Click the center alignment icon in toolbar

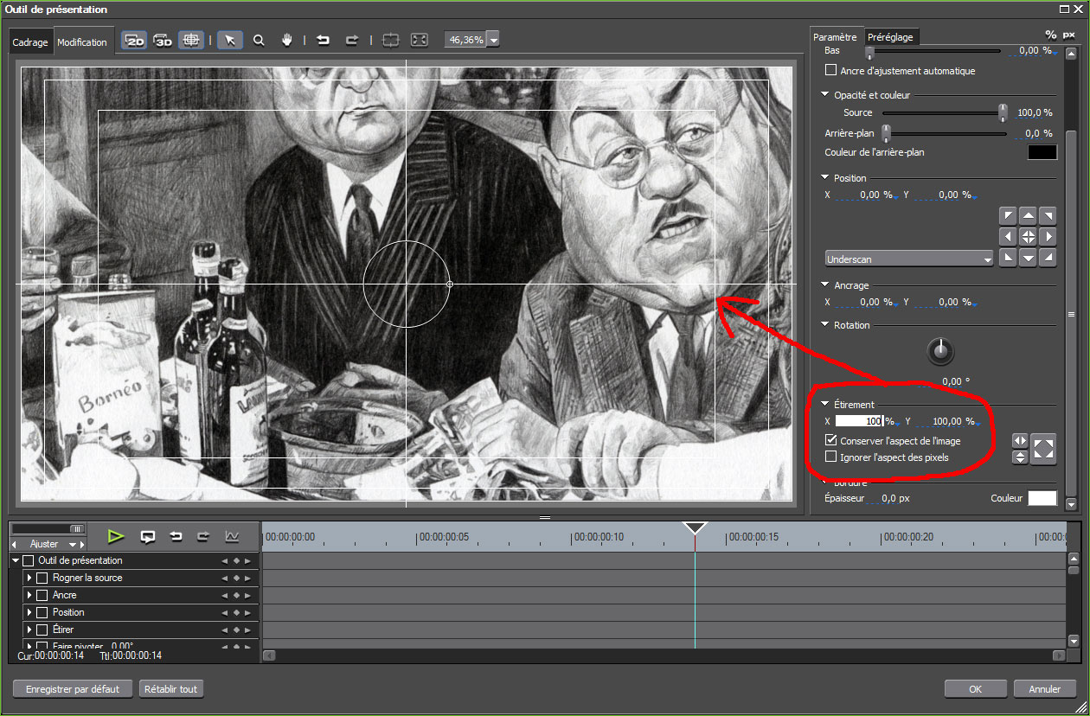pyautogui.click(x=390, y=41)
